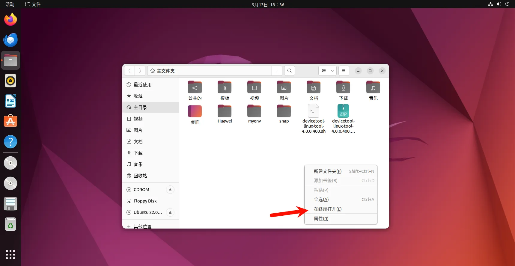Image resolution: width=515 pixels, height=266 pixels.
Task: Click 属性 in the context menu
Action: click(321, 219)
